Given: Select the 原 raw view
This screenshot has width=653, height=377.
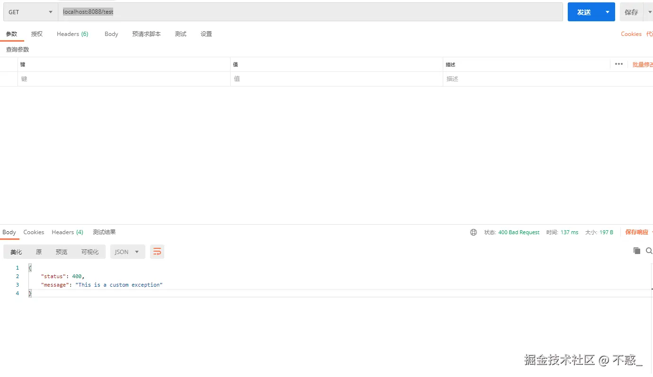Looking at the screenshot, I should (x=39, y=252).
